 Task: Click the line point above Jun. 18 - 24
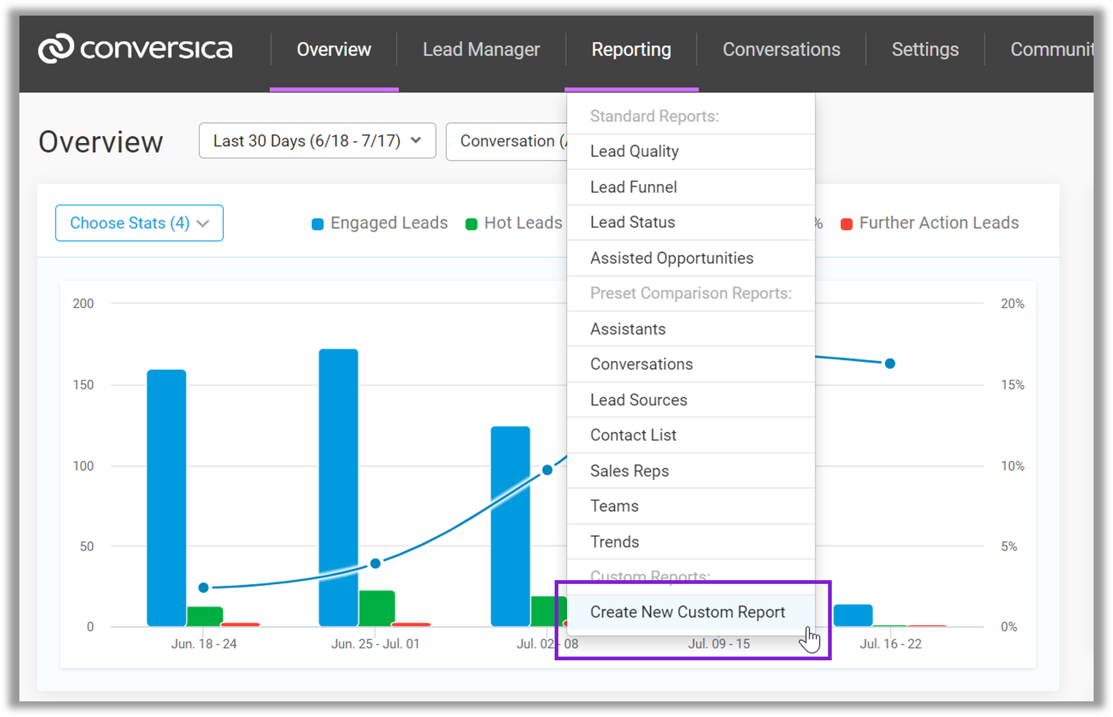tap(204, 588)
